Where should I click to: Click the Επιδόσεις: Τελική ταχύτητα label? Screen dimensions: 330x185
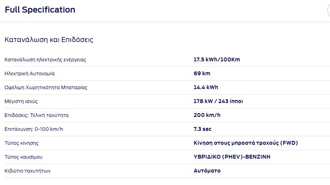36,115
